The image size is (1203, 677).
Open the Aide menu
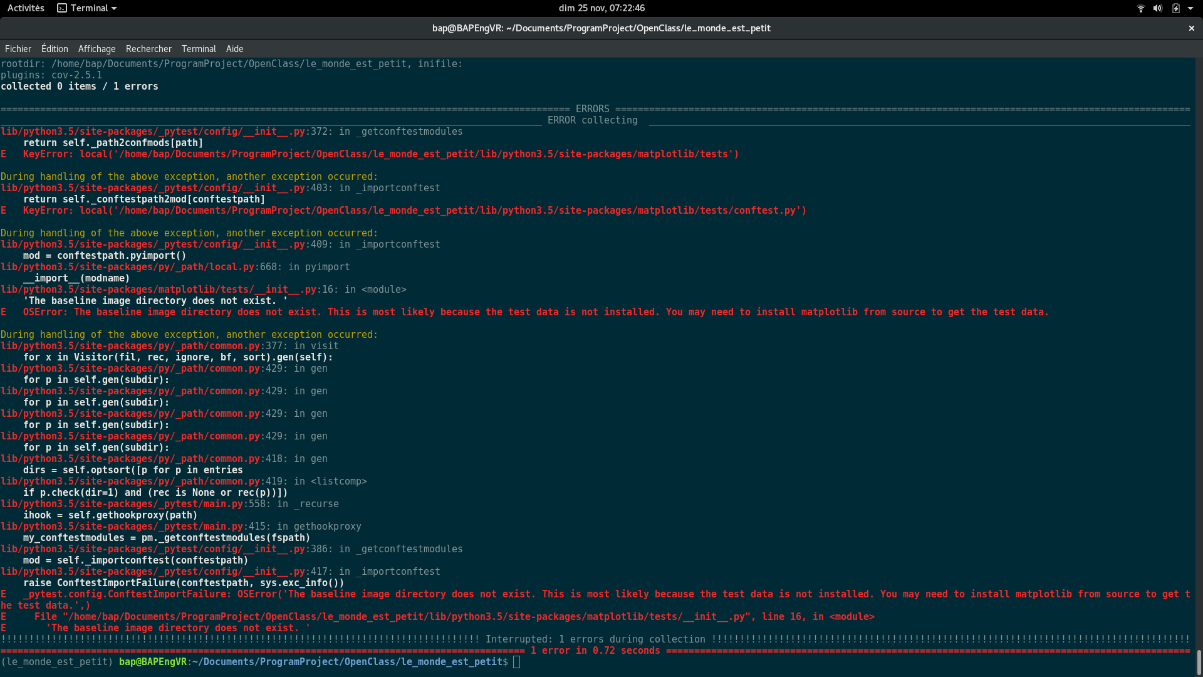[234, 48]
